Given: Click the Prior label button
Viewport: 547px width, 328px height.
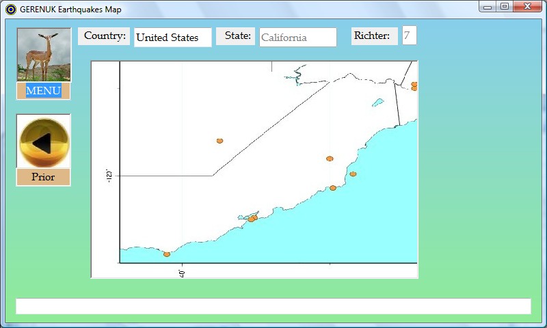Looking at the screenshot, I should click(43, 177).
